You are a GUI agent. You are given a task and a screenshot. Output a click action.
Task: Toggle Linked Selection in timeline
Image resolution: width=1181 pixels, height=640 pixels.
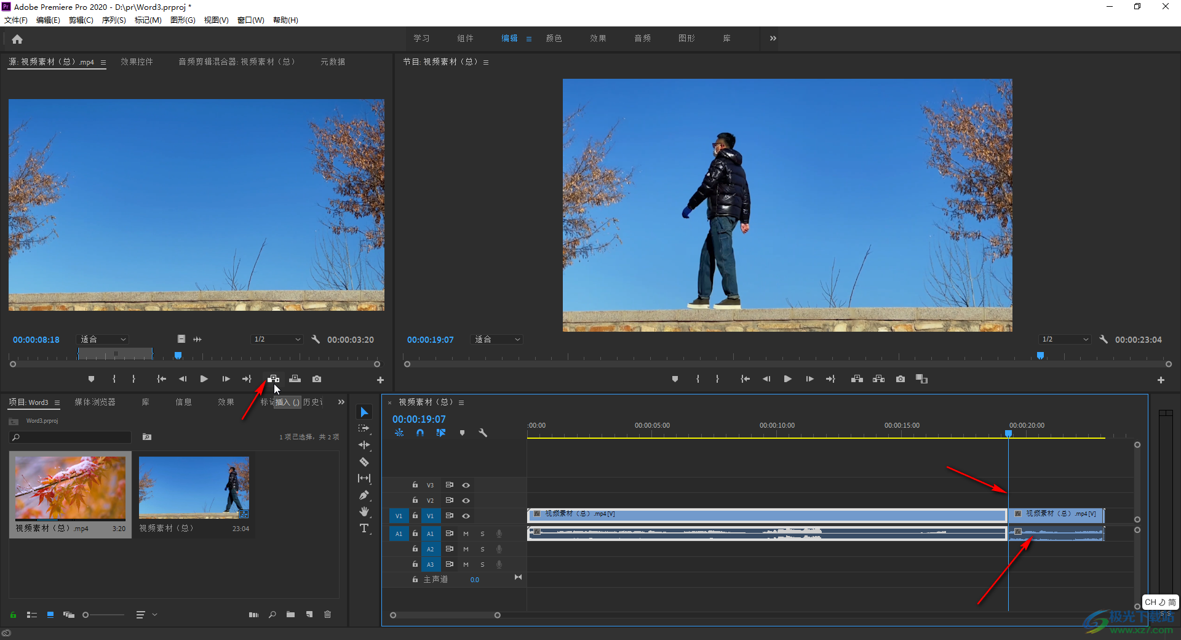441,433
